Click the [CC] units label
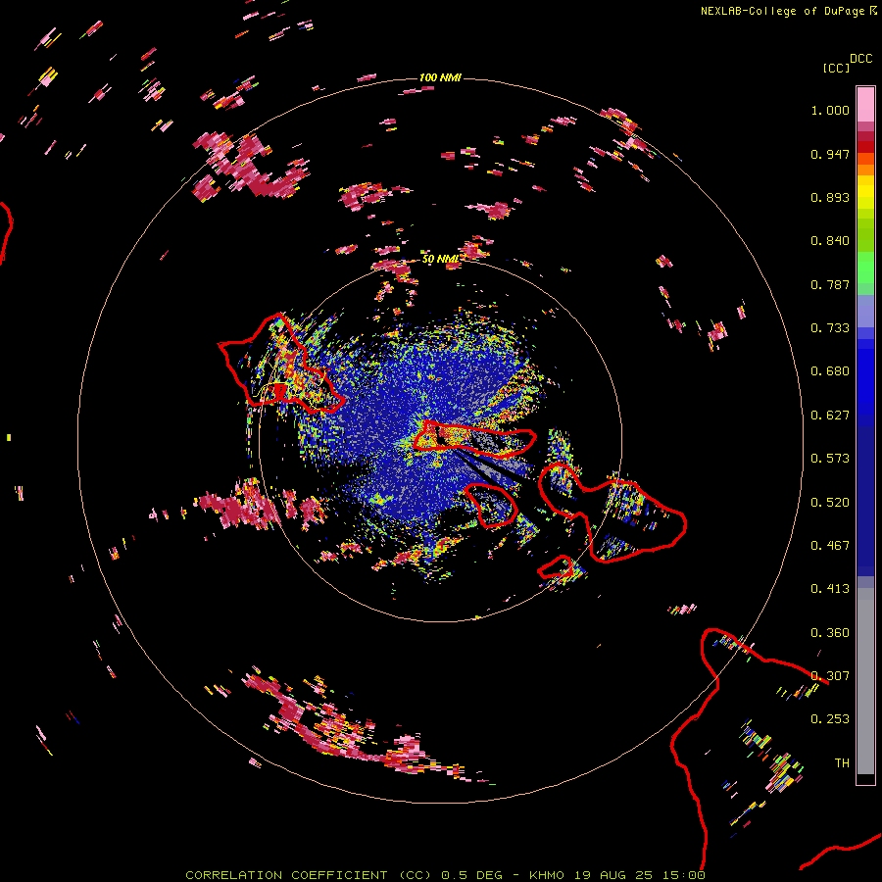The height and width of the screenshot is (882, 882). (x=836, y=68)
